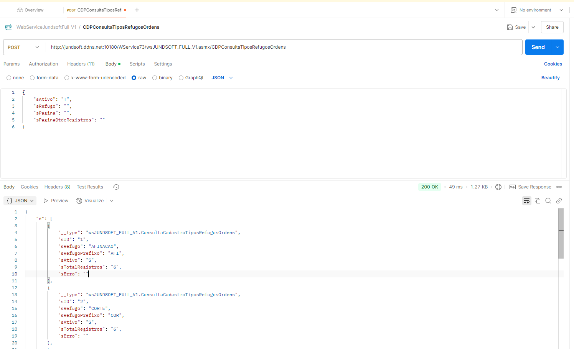Click the link icon in response toolbar
574x349 pixels.
(559, 201)
